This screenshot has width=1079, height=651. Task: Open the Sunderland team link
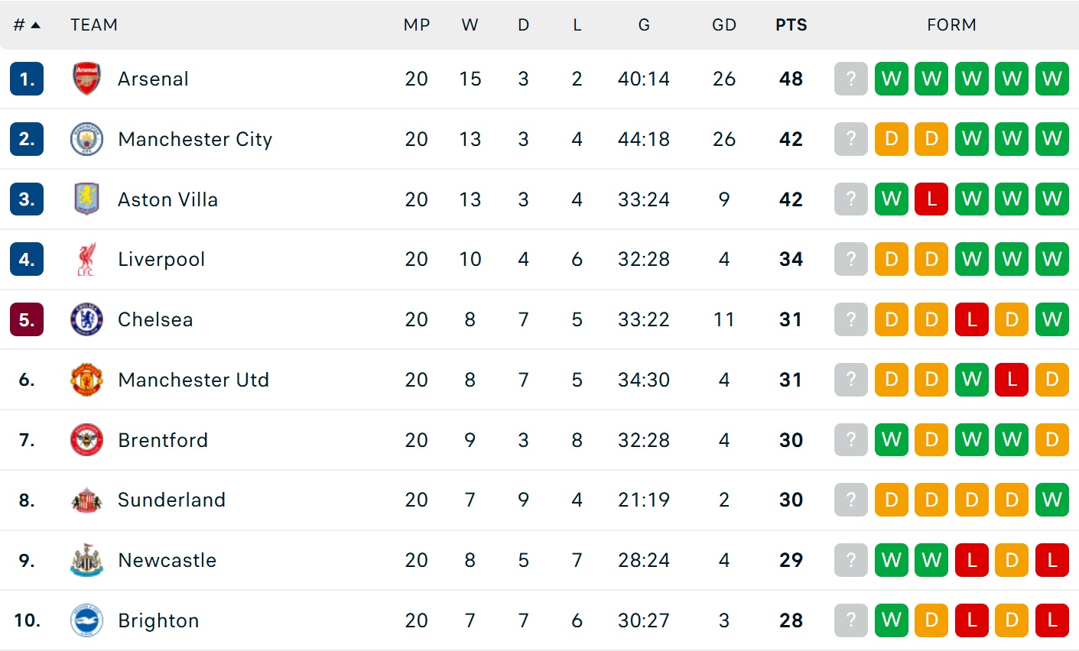(x=171, y=500)
